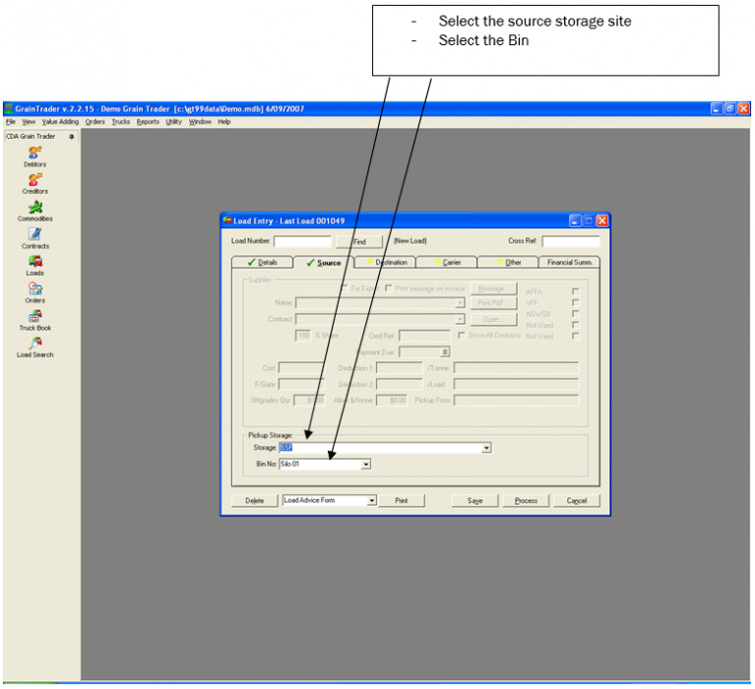The image size is (755, 689).
Task: Open the Debtors sidebar icon
Action: click(x=35, y=153)
